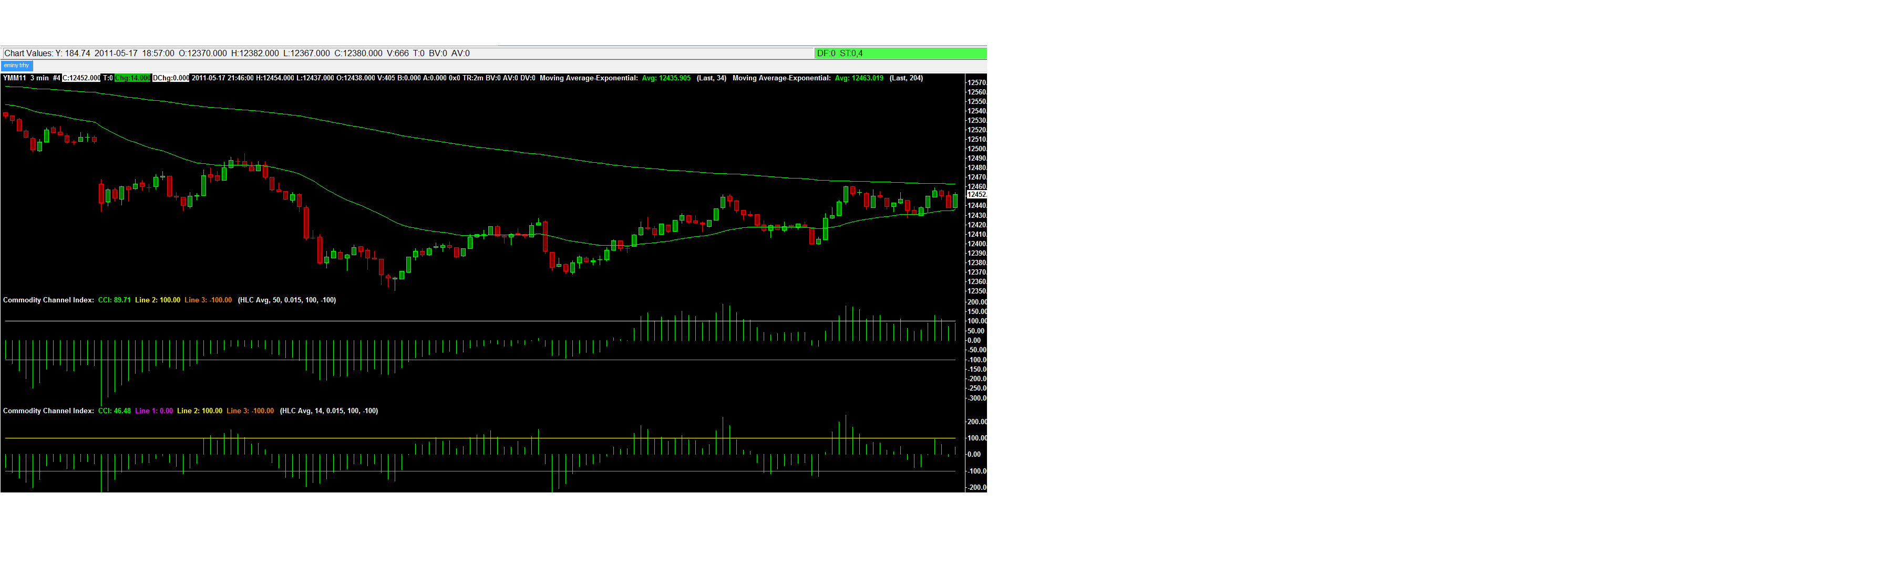1892x567 pixels.
Task: Click the green Chg:14.000 value box
Action: tap(133, 78)
